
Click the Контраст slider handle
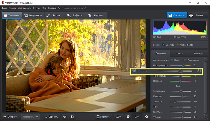pos(183,96)
